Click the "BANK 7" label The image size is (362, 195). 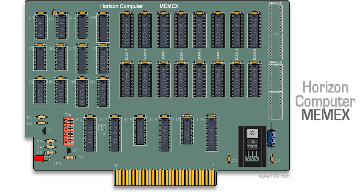coord(127,55)
